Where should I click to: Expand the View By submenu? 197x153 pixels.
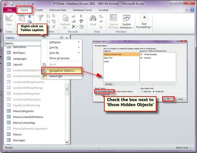coord(79,53)
